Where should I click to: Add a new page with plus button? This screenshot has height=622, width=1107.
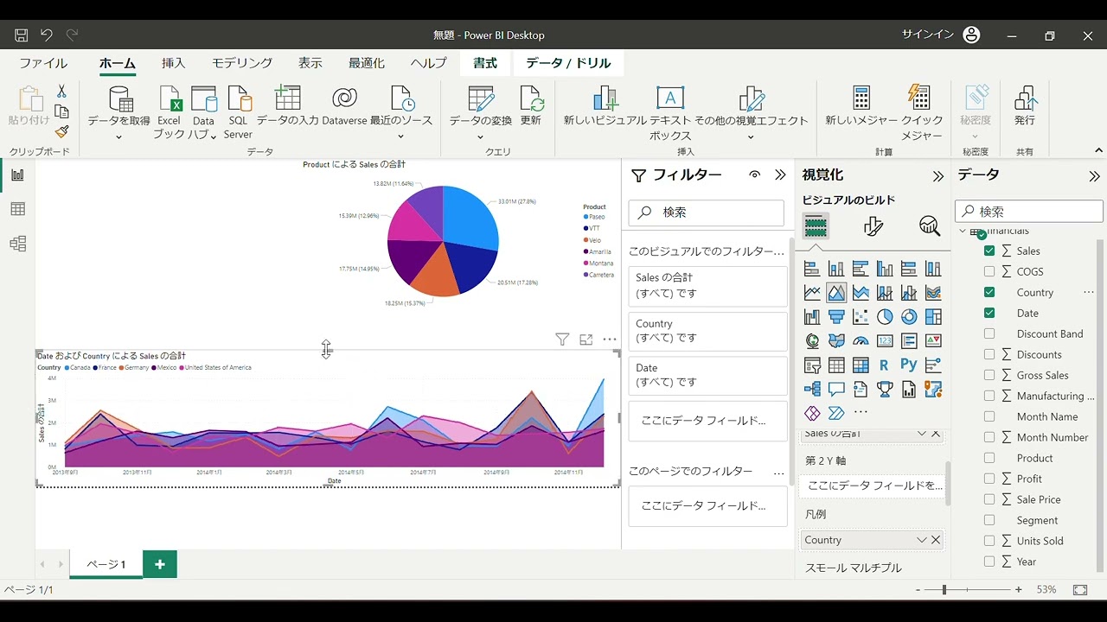coord(160,564)
